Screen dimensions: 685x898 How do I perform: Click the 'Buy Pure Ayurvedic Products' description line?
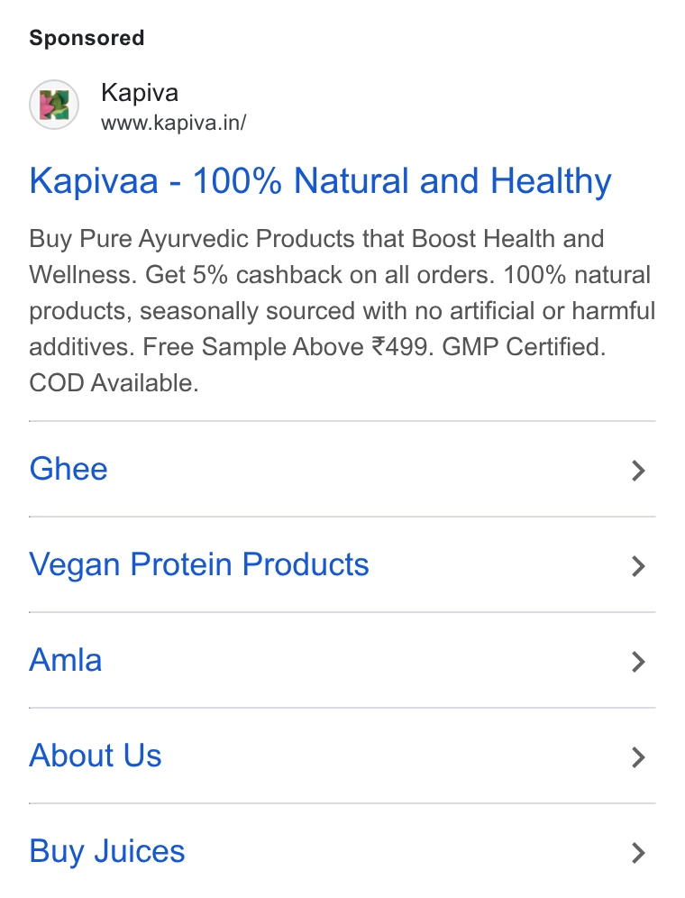pos(316,239)
